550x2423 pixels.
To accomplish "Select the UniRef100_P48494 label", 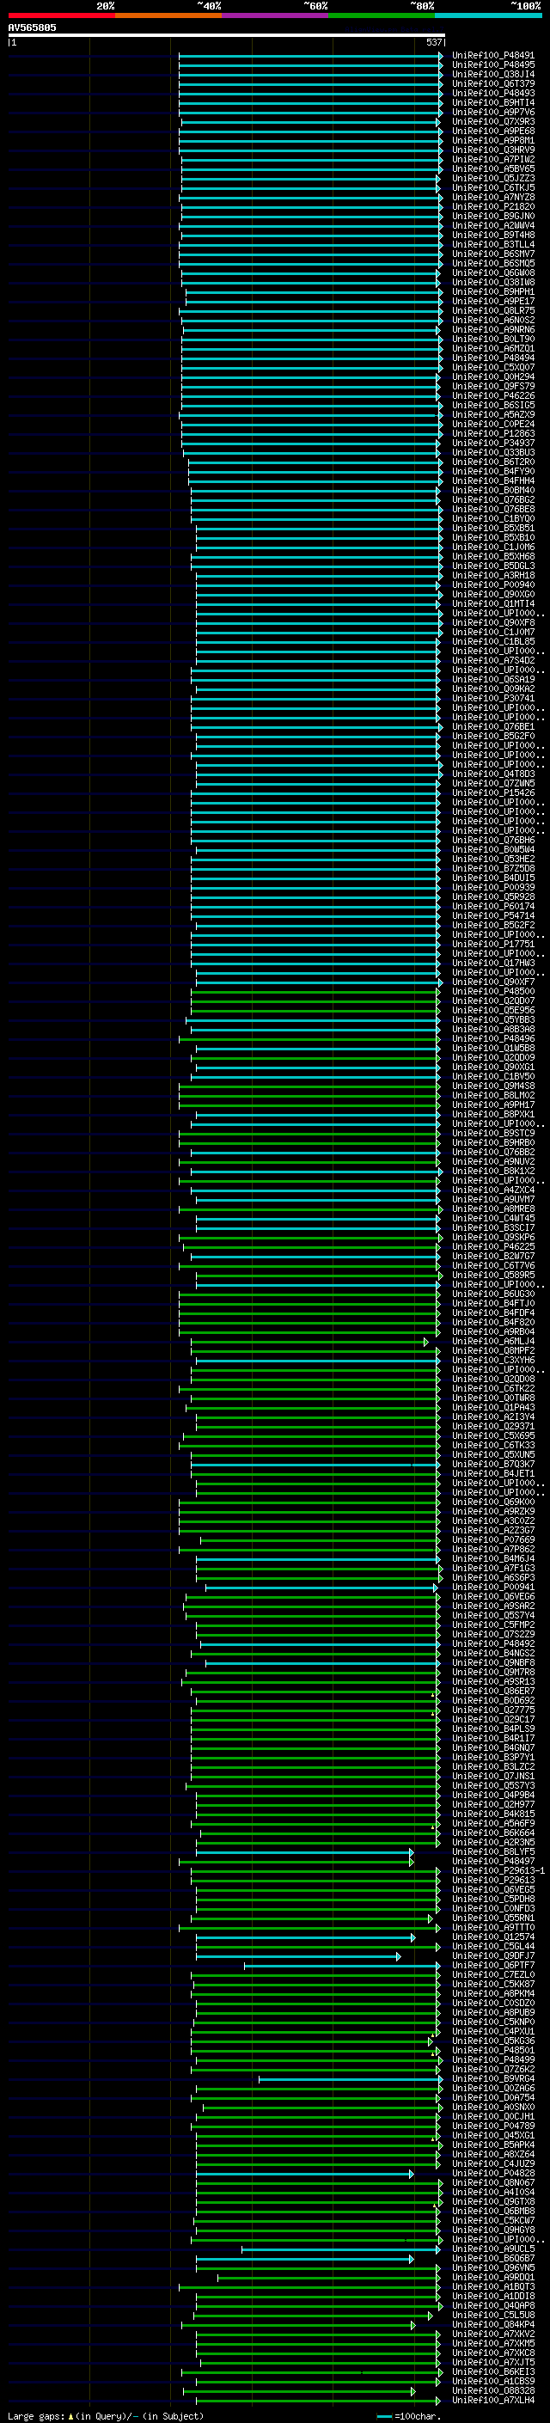I will (492, 358).
